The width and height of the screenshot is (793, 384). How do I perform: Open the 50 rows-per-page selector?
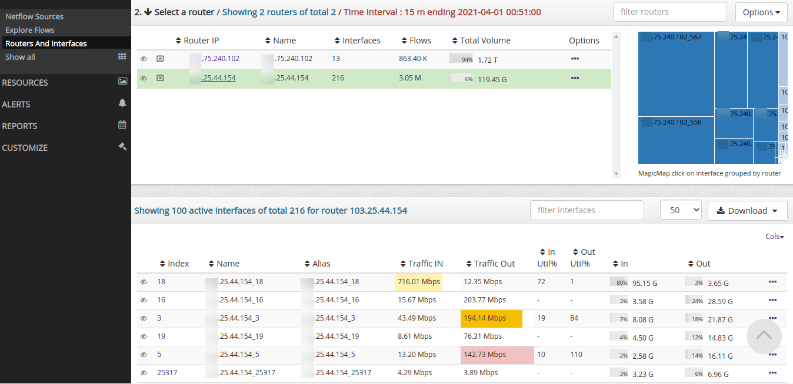[x=681, y=210]
